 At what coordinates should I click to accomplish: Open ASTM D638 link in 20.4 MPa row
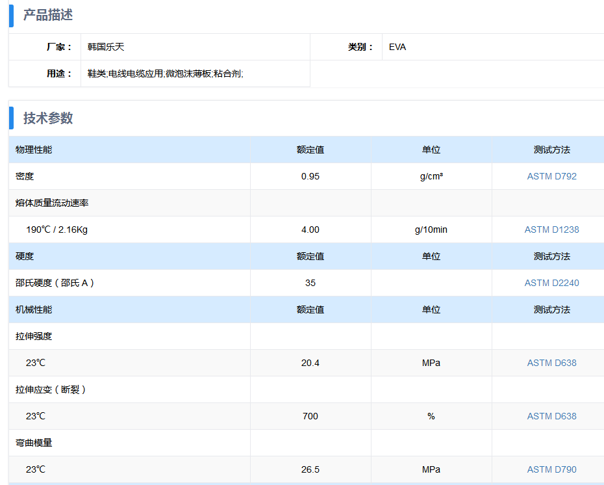click(551, 363)
